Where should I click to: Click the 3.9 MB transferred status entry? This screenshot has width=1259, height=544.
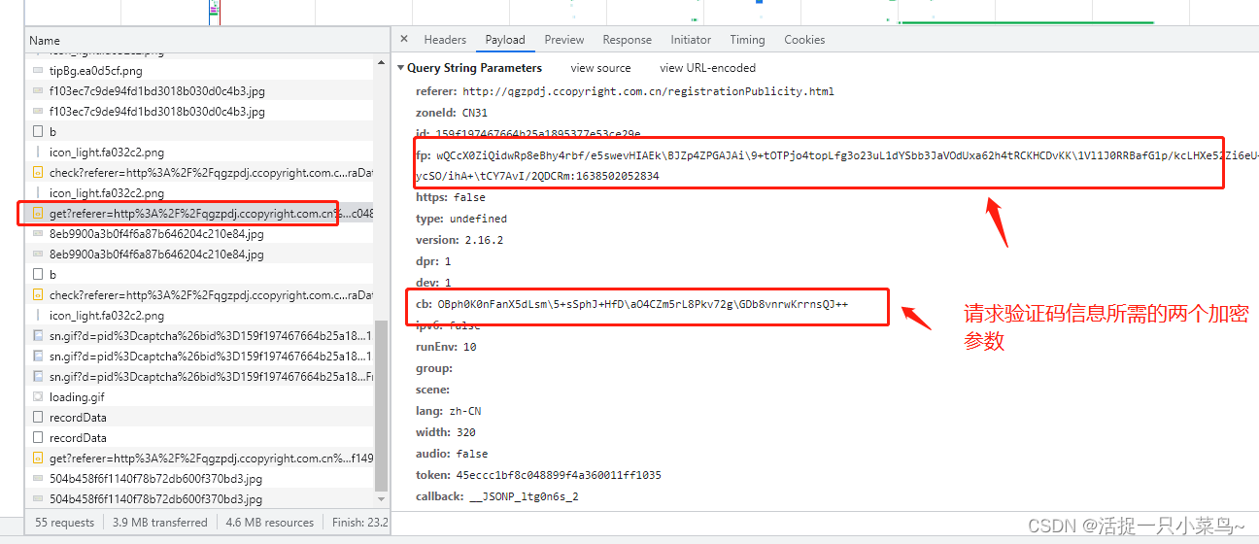[160, 523]
